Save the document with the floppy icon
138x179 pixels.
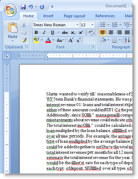coord(23,7)
